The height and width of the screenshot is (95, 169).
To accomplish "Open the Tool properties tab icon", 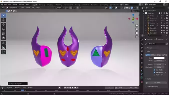I will [x=141, y=40].
